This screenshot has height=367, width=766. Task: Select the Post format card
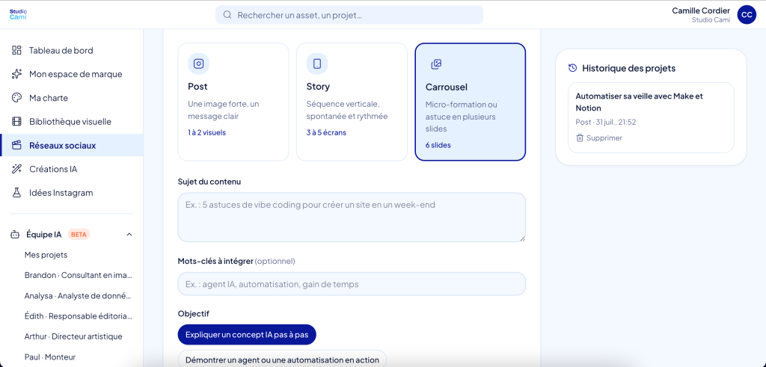(233, 102)
